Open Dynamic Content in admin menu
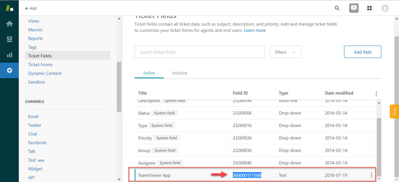The width and height of the screenshot is (399, 182). (45, 73)
